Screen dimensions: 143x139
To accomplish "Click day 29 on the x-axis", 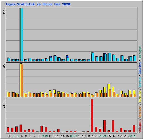I will click(126, 136).
